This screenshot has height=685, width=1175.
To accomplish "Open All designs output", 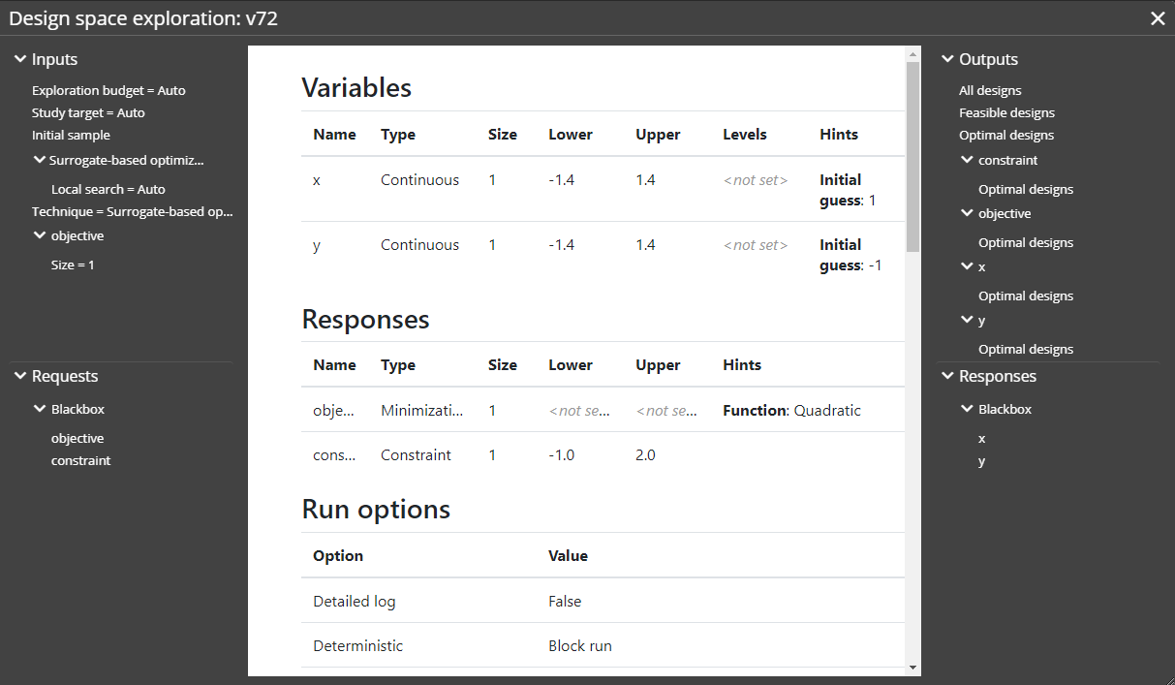I will [990, 90].
